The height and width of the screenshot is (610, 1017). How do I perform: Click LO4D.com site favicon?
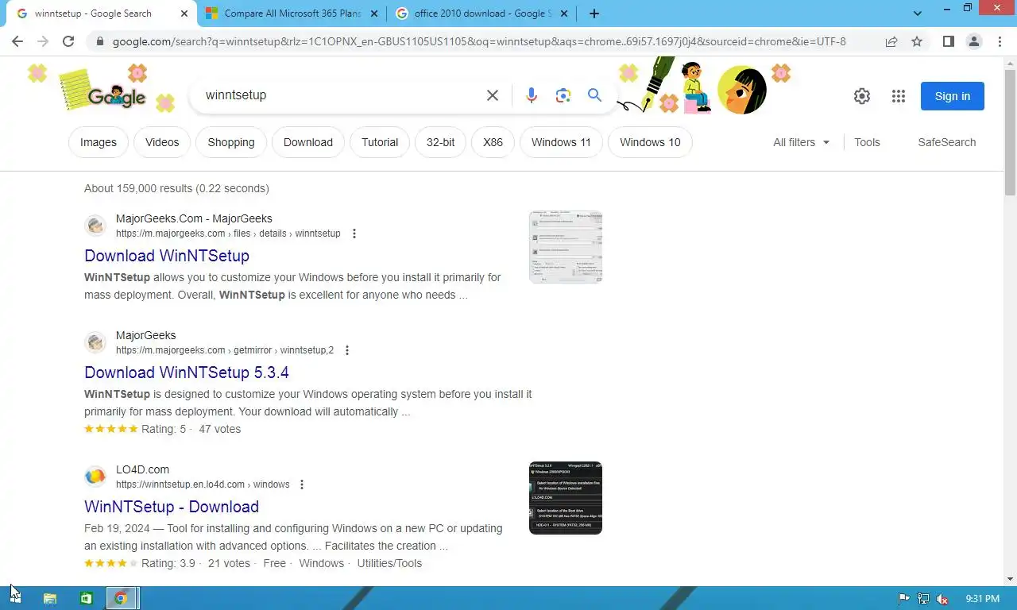coord(95,477)
